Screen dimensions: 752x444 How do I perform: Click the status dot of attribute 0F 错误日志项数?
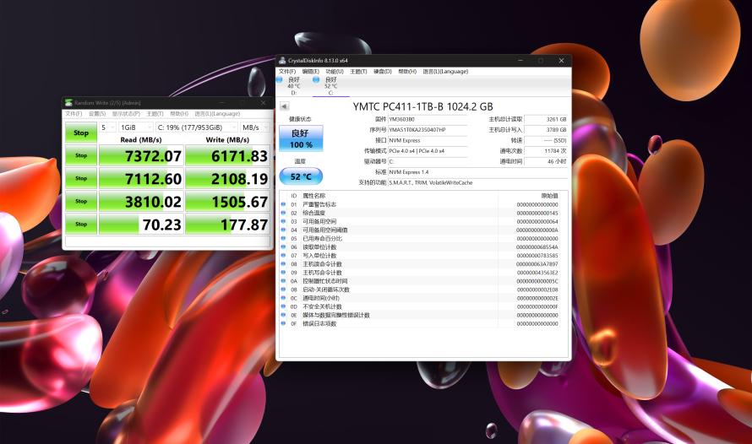pos(283,323)
